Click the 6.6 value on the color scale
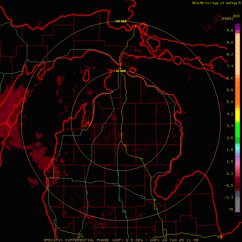 230,78
